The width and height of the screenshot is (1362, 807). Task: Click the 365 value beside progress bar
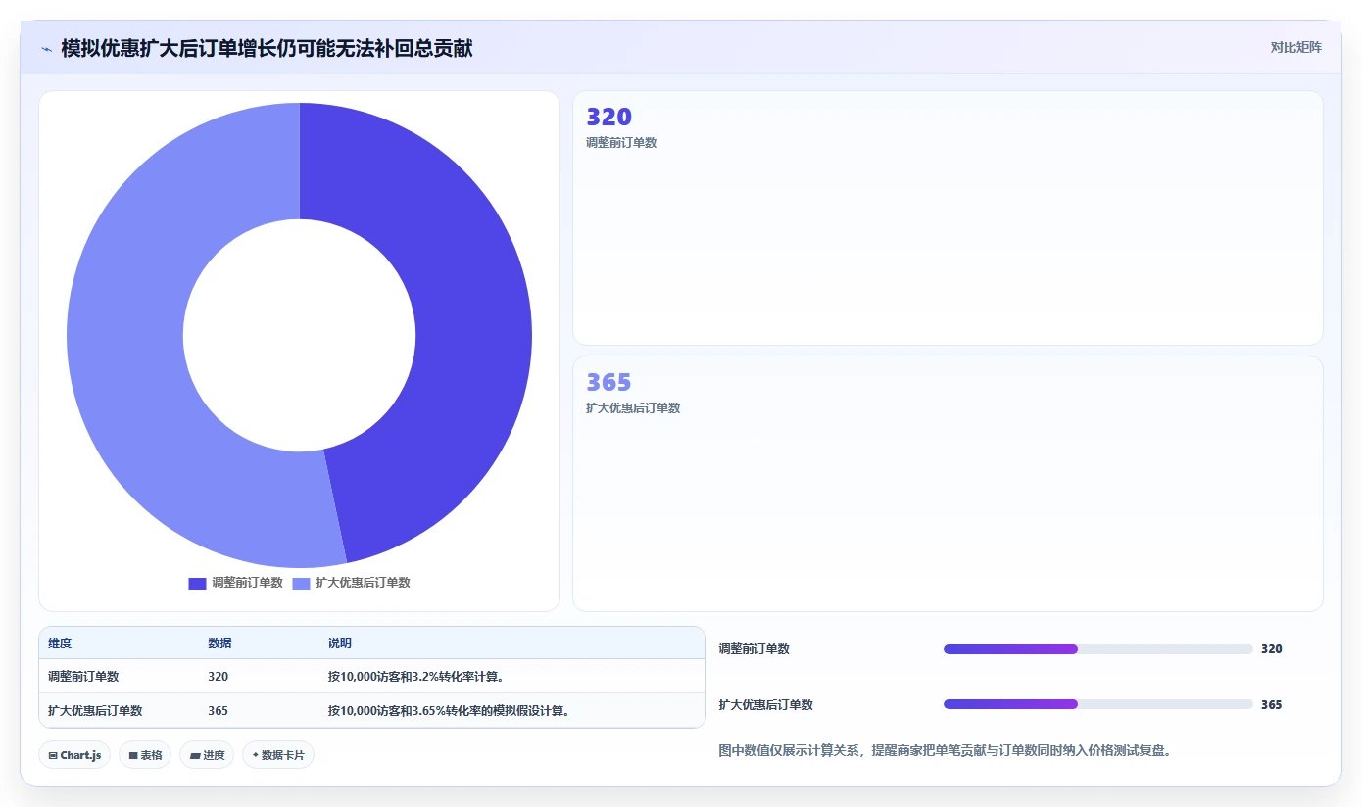pyautogui.click(x=1271, y=704)
